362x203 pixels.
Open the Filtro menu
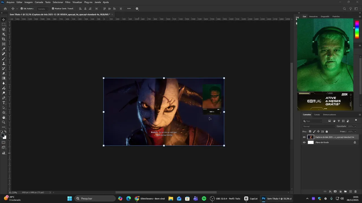tap(68, 2)
